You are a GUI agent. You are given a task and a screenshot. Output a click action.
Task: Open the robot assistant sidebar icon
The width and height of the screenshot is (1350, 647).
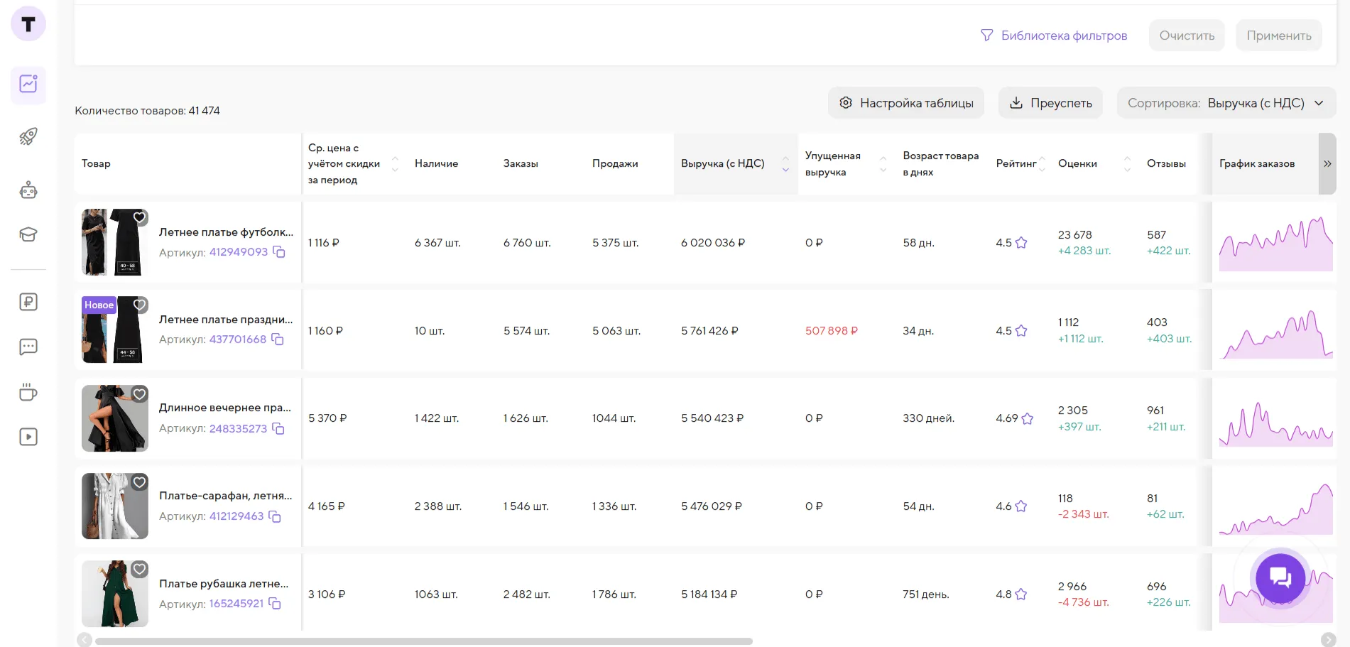click(28, 190)
